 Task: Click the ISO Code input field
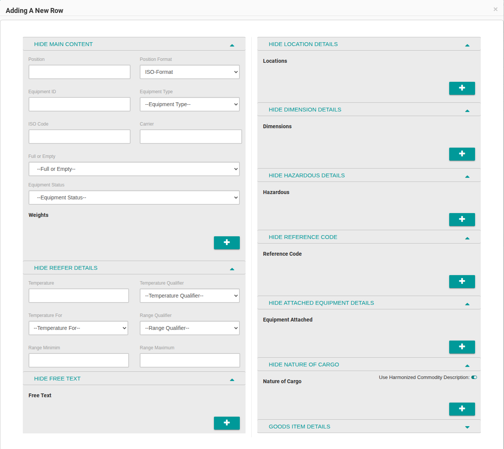click(80, 137)
